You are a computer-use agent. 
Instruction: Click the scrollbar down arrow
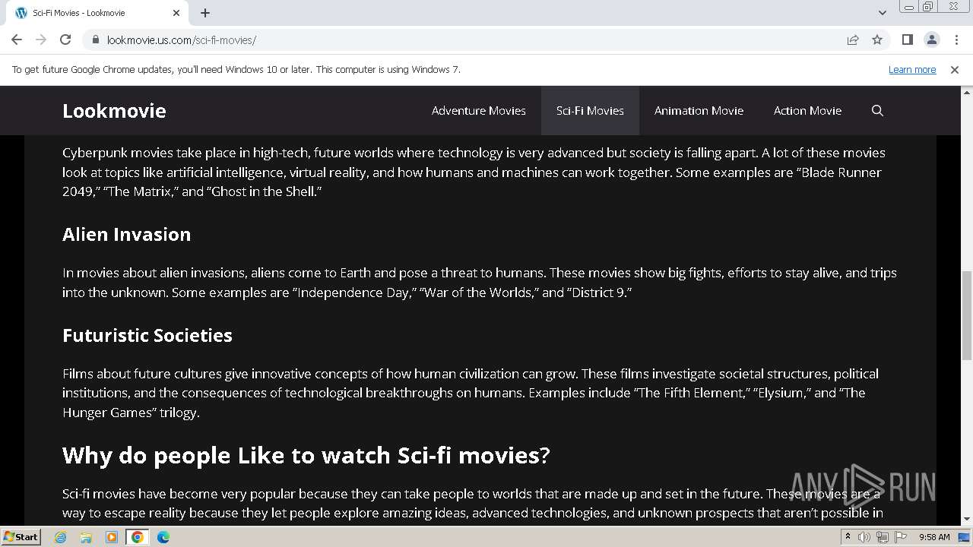[x=967, y=520]
